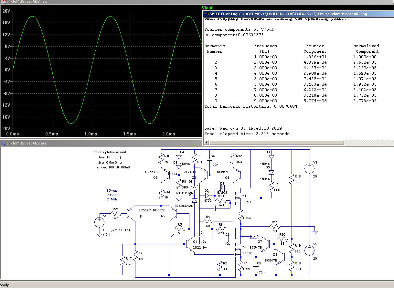Click the error log scrollbar left arrow
Image resolution: width=394 pixels, height=288 pixels.
[206, 142]
